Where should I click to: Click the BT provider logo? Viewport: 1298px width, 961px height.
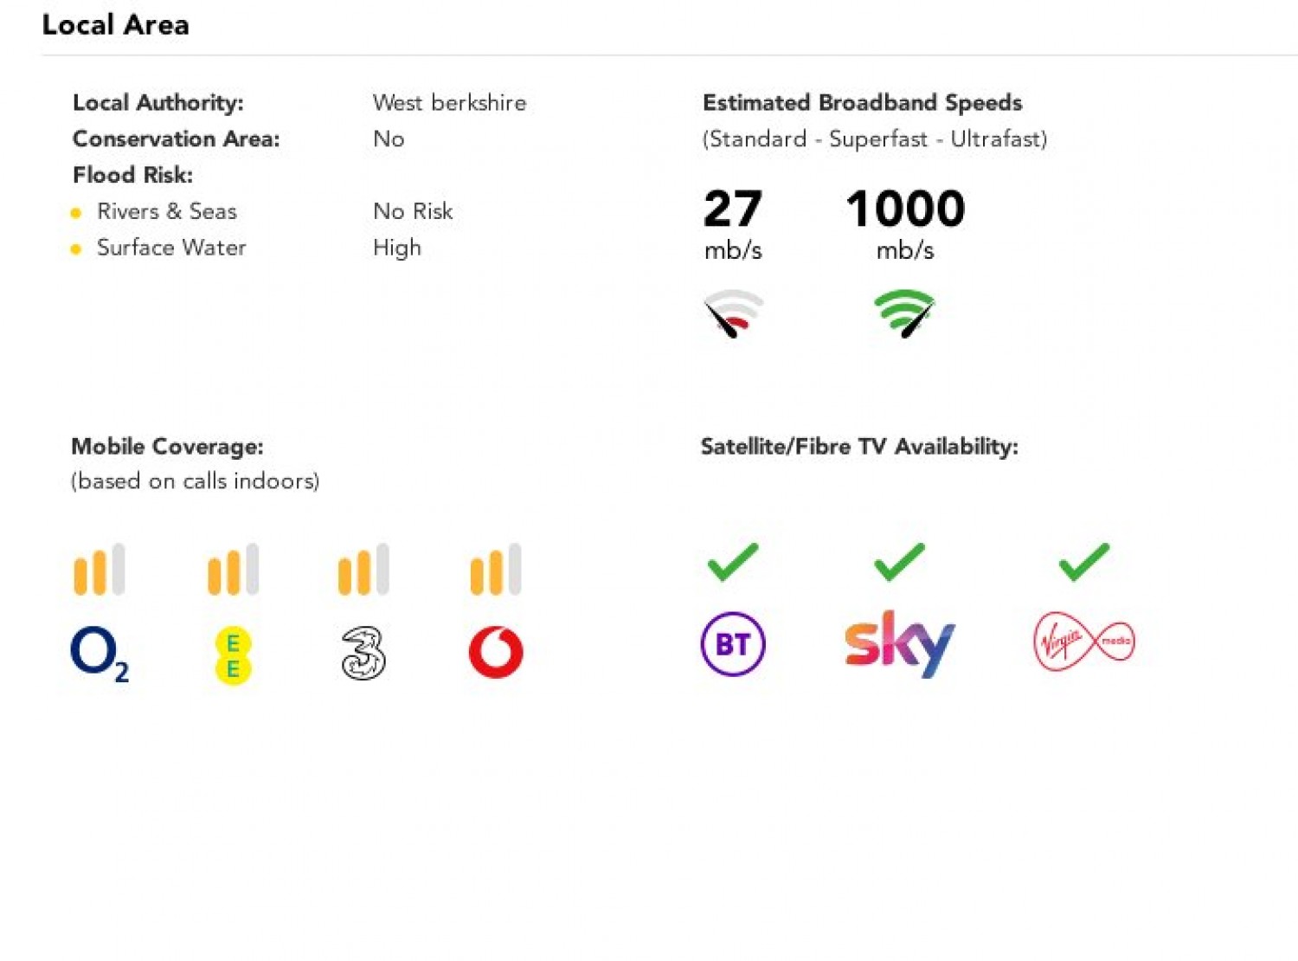(x=733, y=644)
